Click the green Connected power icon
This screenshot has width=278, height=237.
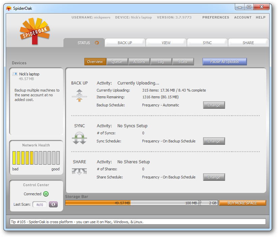click(46, 194)
